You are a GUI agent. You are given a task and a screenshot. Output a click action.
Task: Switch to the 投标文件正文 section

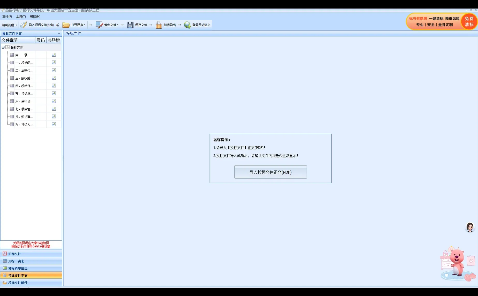coord(31,276)
